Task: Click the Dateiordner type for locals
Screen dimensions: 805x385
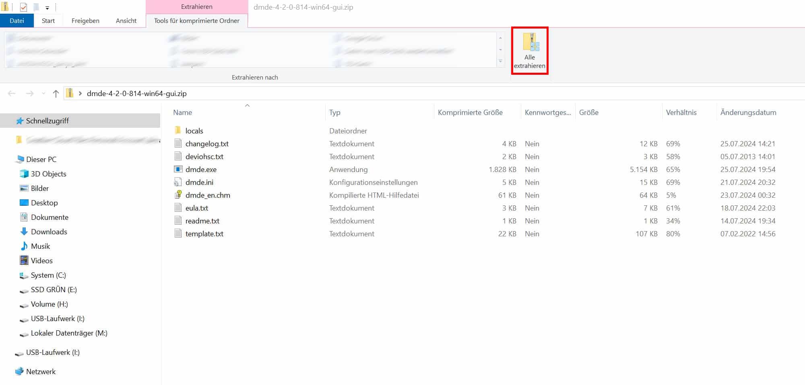Action: click(x=348, y=131)
